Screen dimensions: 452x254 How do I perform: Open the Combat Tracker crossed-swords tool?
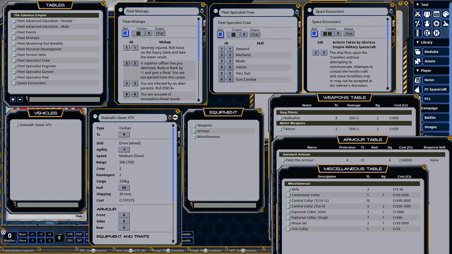(x=417, y=13)
